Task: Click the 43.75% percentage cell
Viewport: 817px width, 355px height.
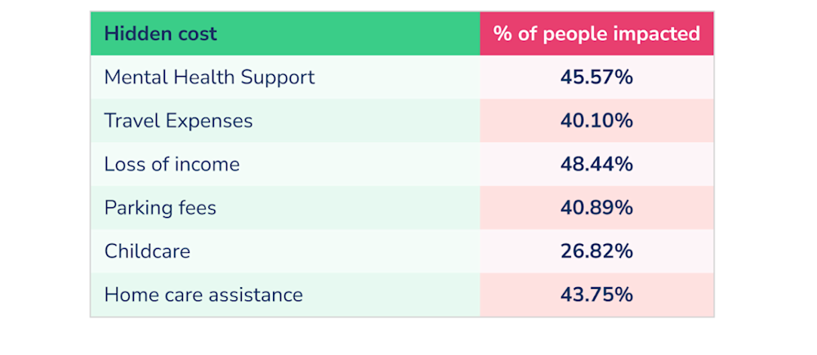Action: (x=596, y=295)
